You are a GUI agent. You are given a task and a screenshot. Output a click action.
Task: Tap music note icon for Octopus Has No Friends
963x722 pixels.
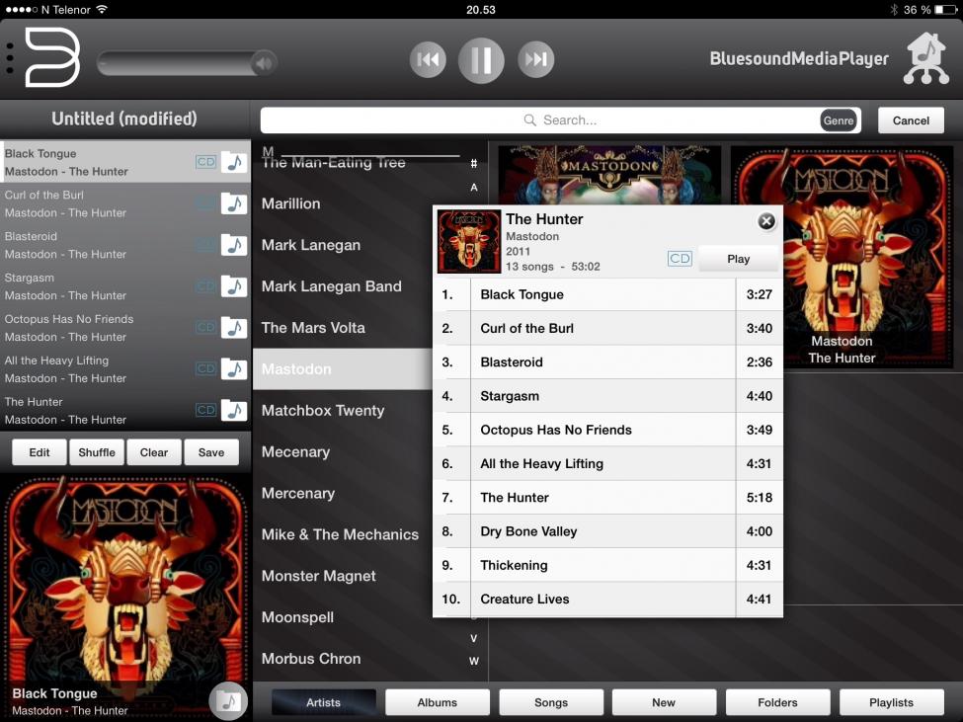pyautogui.click(x=234, y=328)
